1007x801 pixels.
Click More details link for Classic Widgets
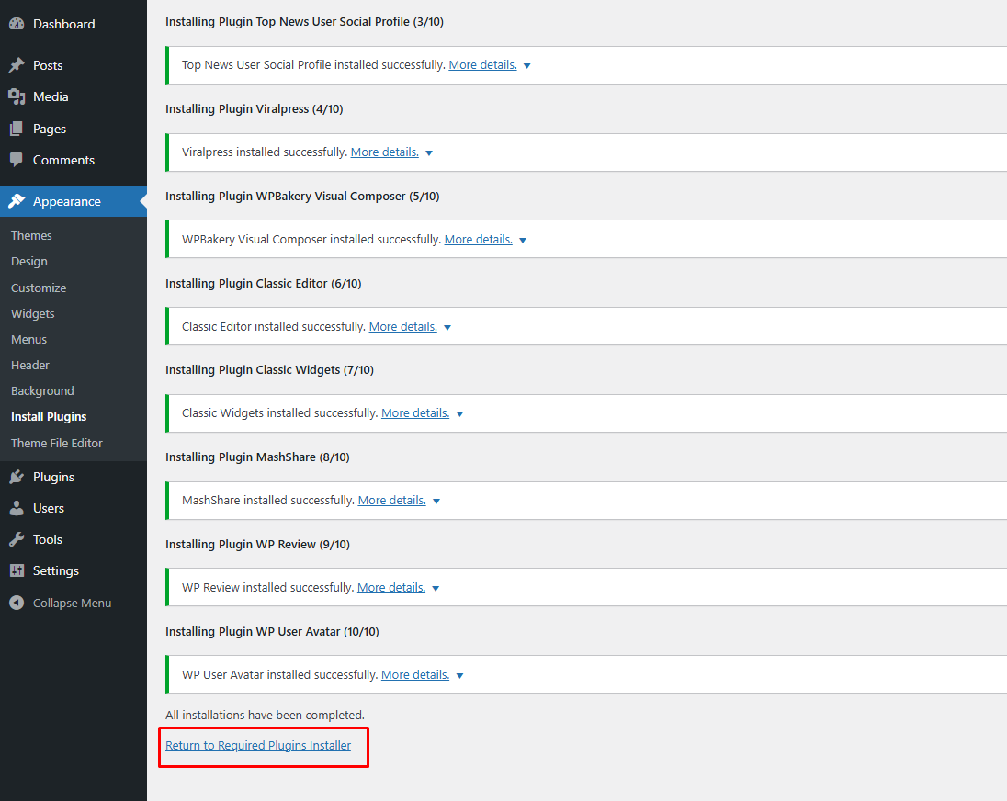pyautogui.click(x=415, y=413)
